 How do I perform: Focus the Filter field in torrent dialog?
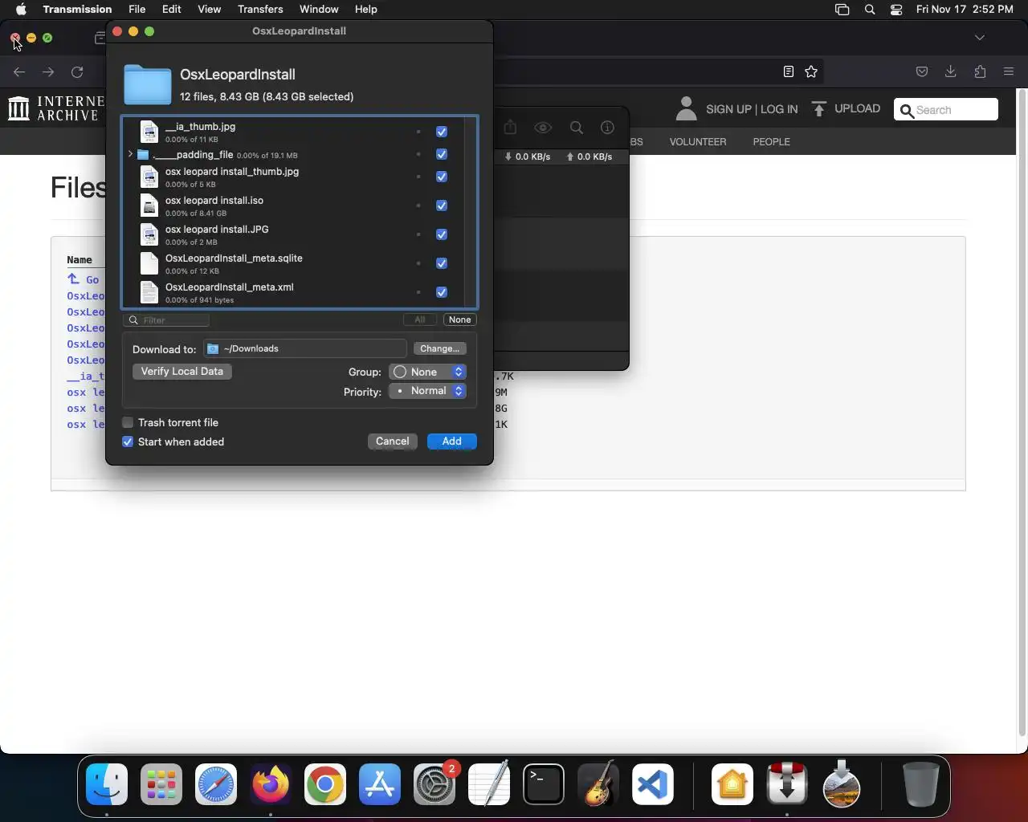tap(166, 320)
